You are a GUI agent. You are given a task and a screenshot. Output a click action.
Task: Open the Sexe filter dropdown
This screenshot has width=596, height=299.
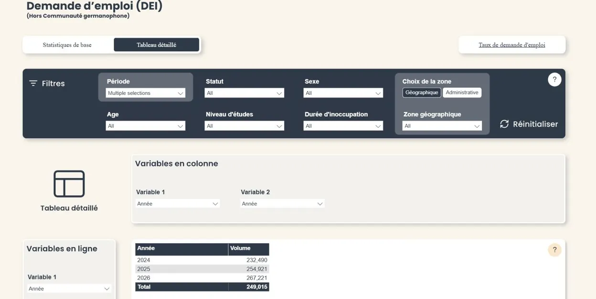(343, 93)
